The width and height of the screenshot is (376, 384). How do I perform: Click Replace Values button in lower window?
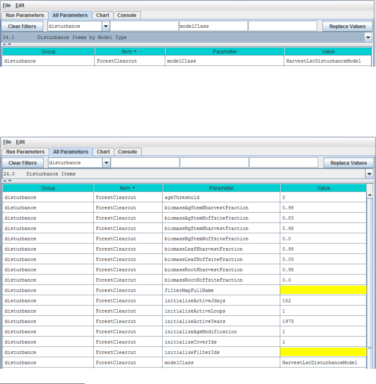pos(349,163)
